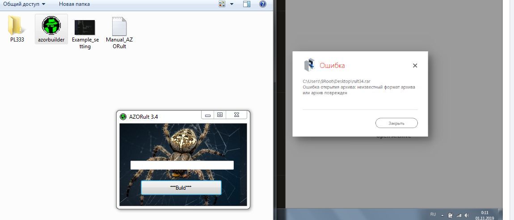Viewport: 514px width, 220px height.
Task: Click the archiver icon in Ошибка dialog
Action: point(309,65)
